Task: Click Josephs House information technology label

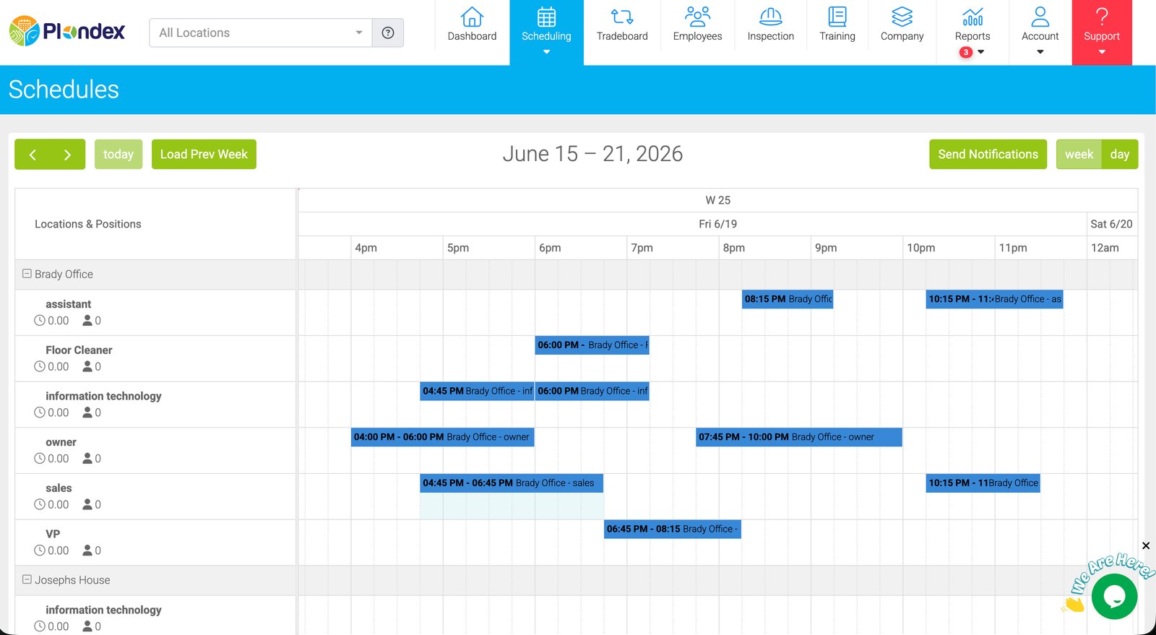Action: pyautogui.click(x=103, y=610)
